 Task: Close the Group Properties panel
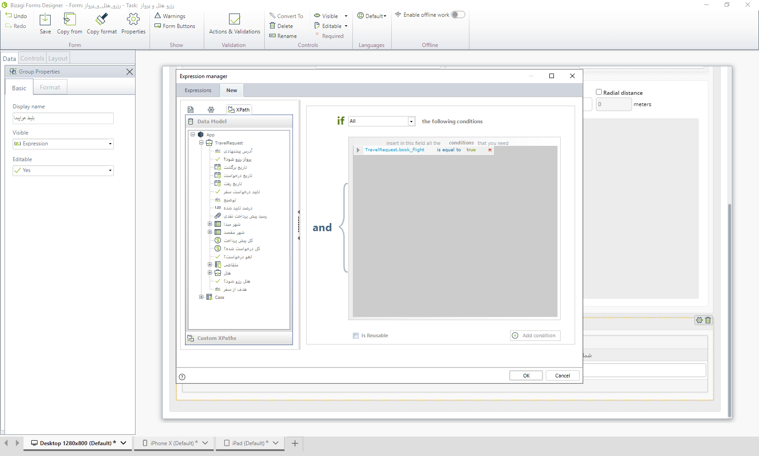point(130,72)
